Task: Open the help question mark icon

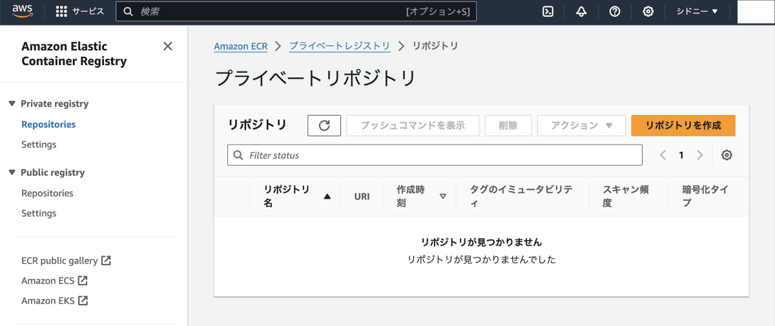Action: (x=615, y=12)
